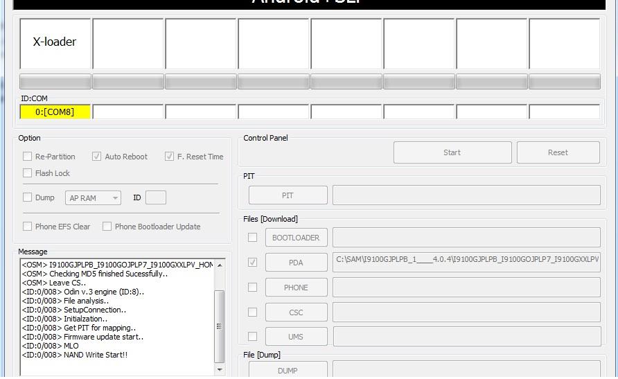
Task: Tick Phone Bootloader Update checkbox
Action: coord(107,226)
